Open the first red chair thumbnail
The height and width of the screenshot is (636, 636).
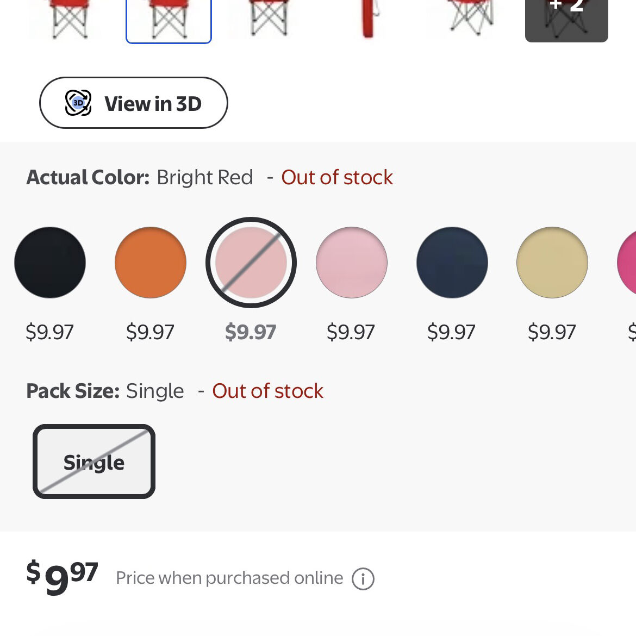pos(69,19)
